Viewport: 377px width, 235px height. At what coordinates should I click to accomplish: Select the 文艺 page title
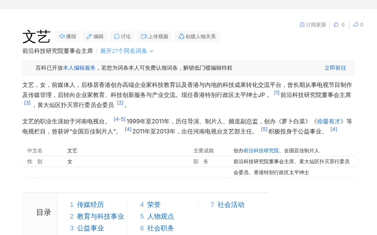pos(36,37)
